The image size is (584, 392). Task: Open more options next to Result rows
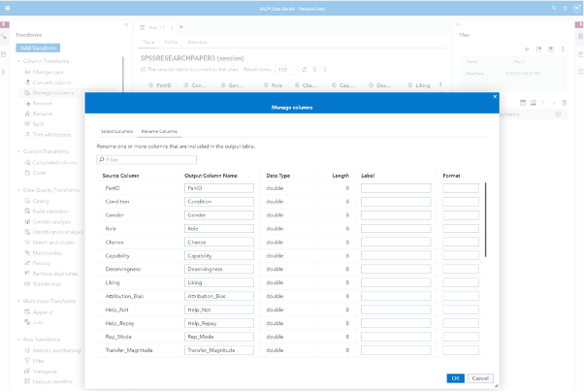pyautogui.click(x=325, y=69)
